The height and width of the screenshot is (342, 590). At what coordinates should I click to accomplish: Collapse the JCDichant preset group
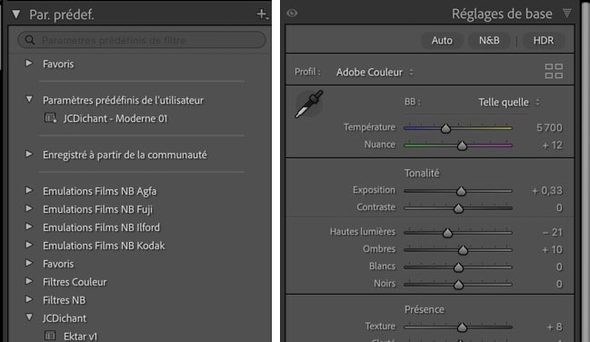(29, 317)
